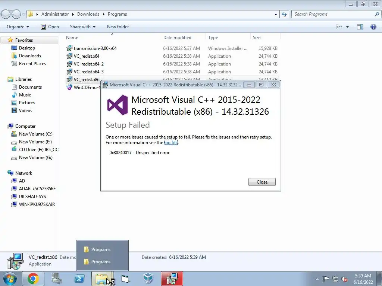Open New Volume (C:) drive
This screenshot has width=382, height=286.
[x=35, y=134]
